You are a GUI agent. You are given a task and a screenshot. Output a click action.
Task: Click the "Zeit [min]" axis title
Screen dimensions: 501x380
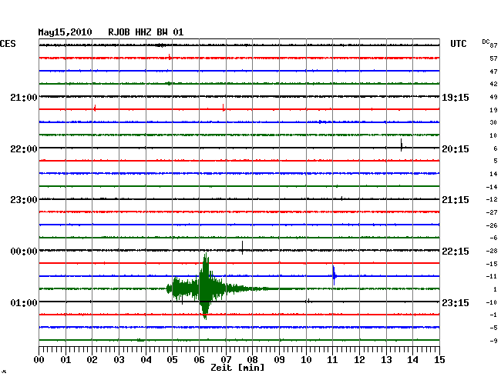(x=237, y=368)
